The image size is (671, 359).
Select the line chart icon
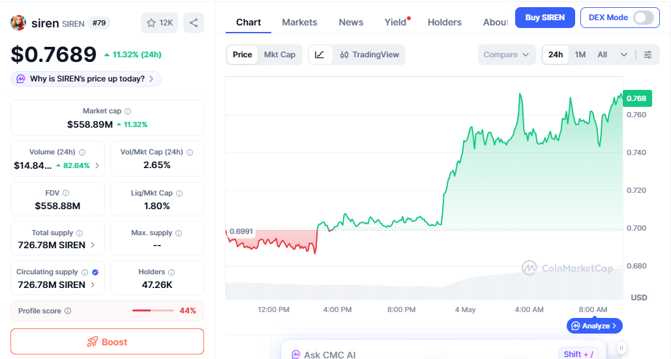click(320, 55)
